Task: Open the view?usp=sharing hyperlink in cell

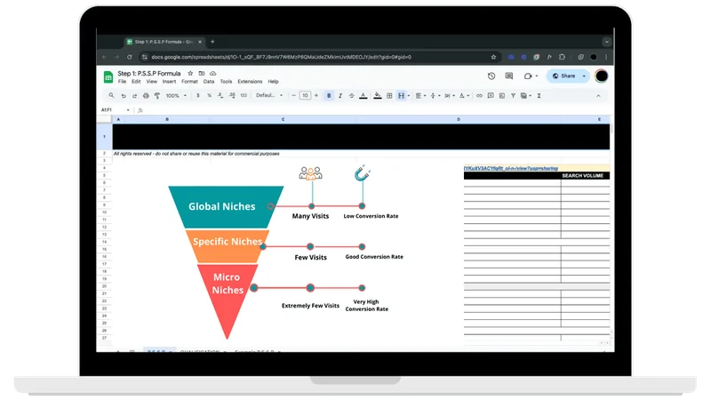Action: 511,168
